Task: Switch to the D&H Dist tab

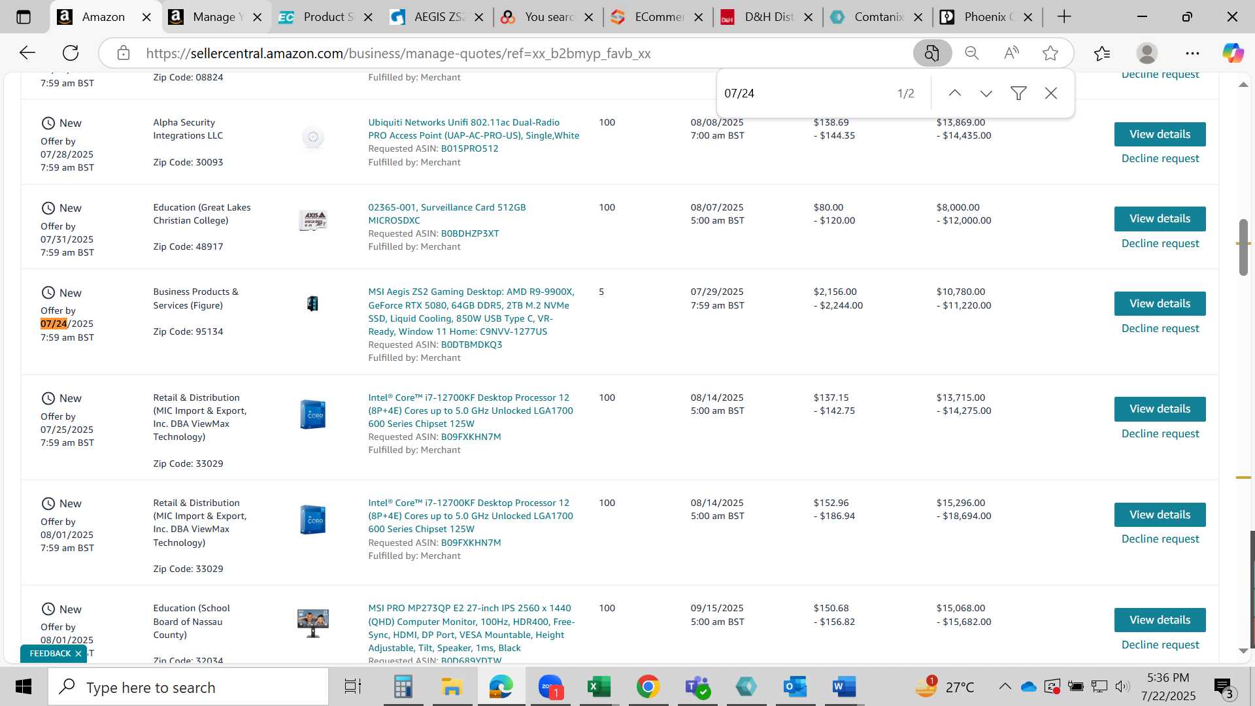Action: pos(767,17)
